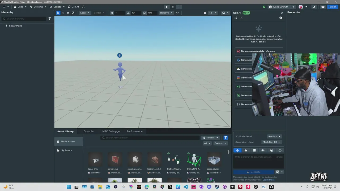Open the Scripts menu

pos(57,7)
